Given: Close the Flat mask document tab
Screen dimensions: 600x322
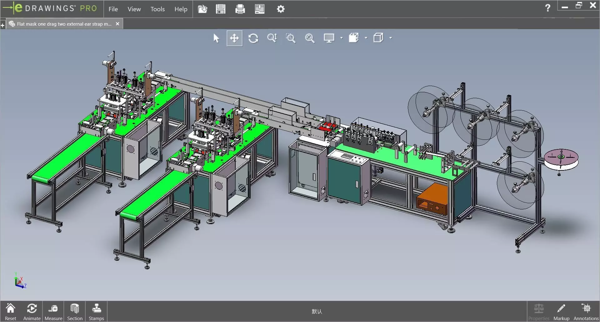Looking at the screenshot, I should [x=117, y=24].
